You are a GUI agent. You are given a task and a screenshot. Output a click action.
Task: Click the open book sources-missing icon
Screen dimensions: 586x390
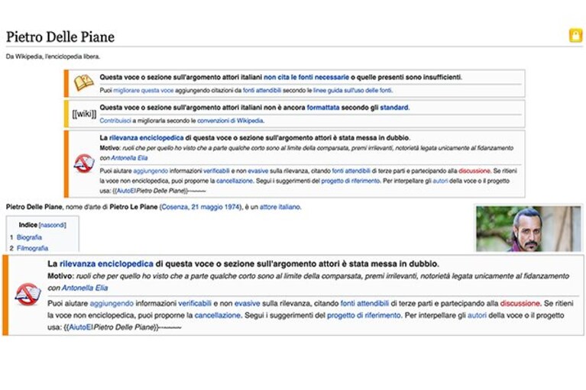[84, 82]
